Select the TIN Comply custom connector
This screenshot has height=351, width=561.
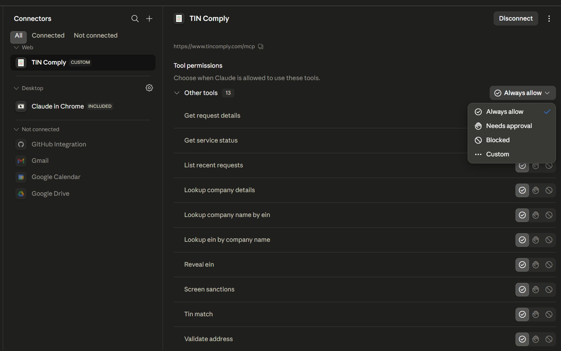tap(83, 62)
